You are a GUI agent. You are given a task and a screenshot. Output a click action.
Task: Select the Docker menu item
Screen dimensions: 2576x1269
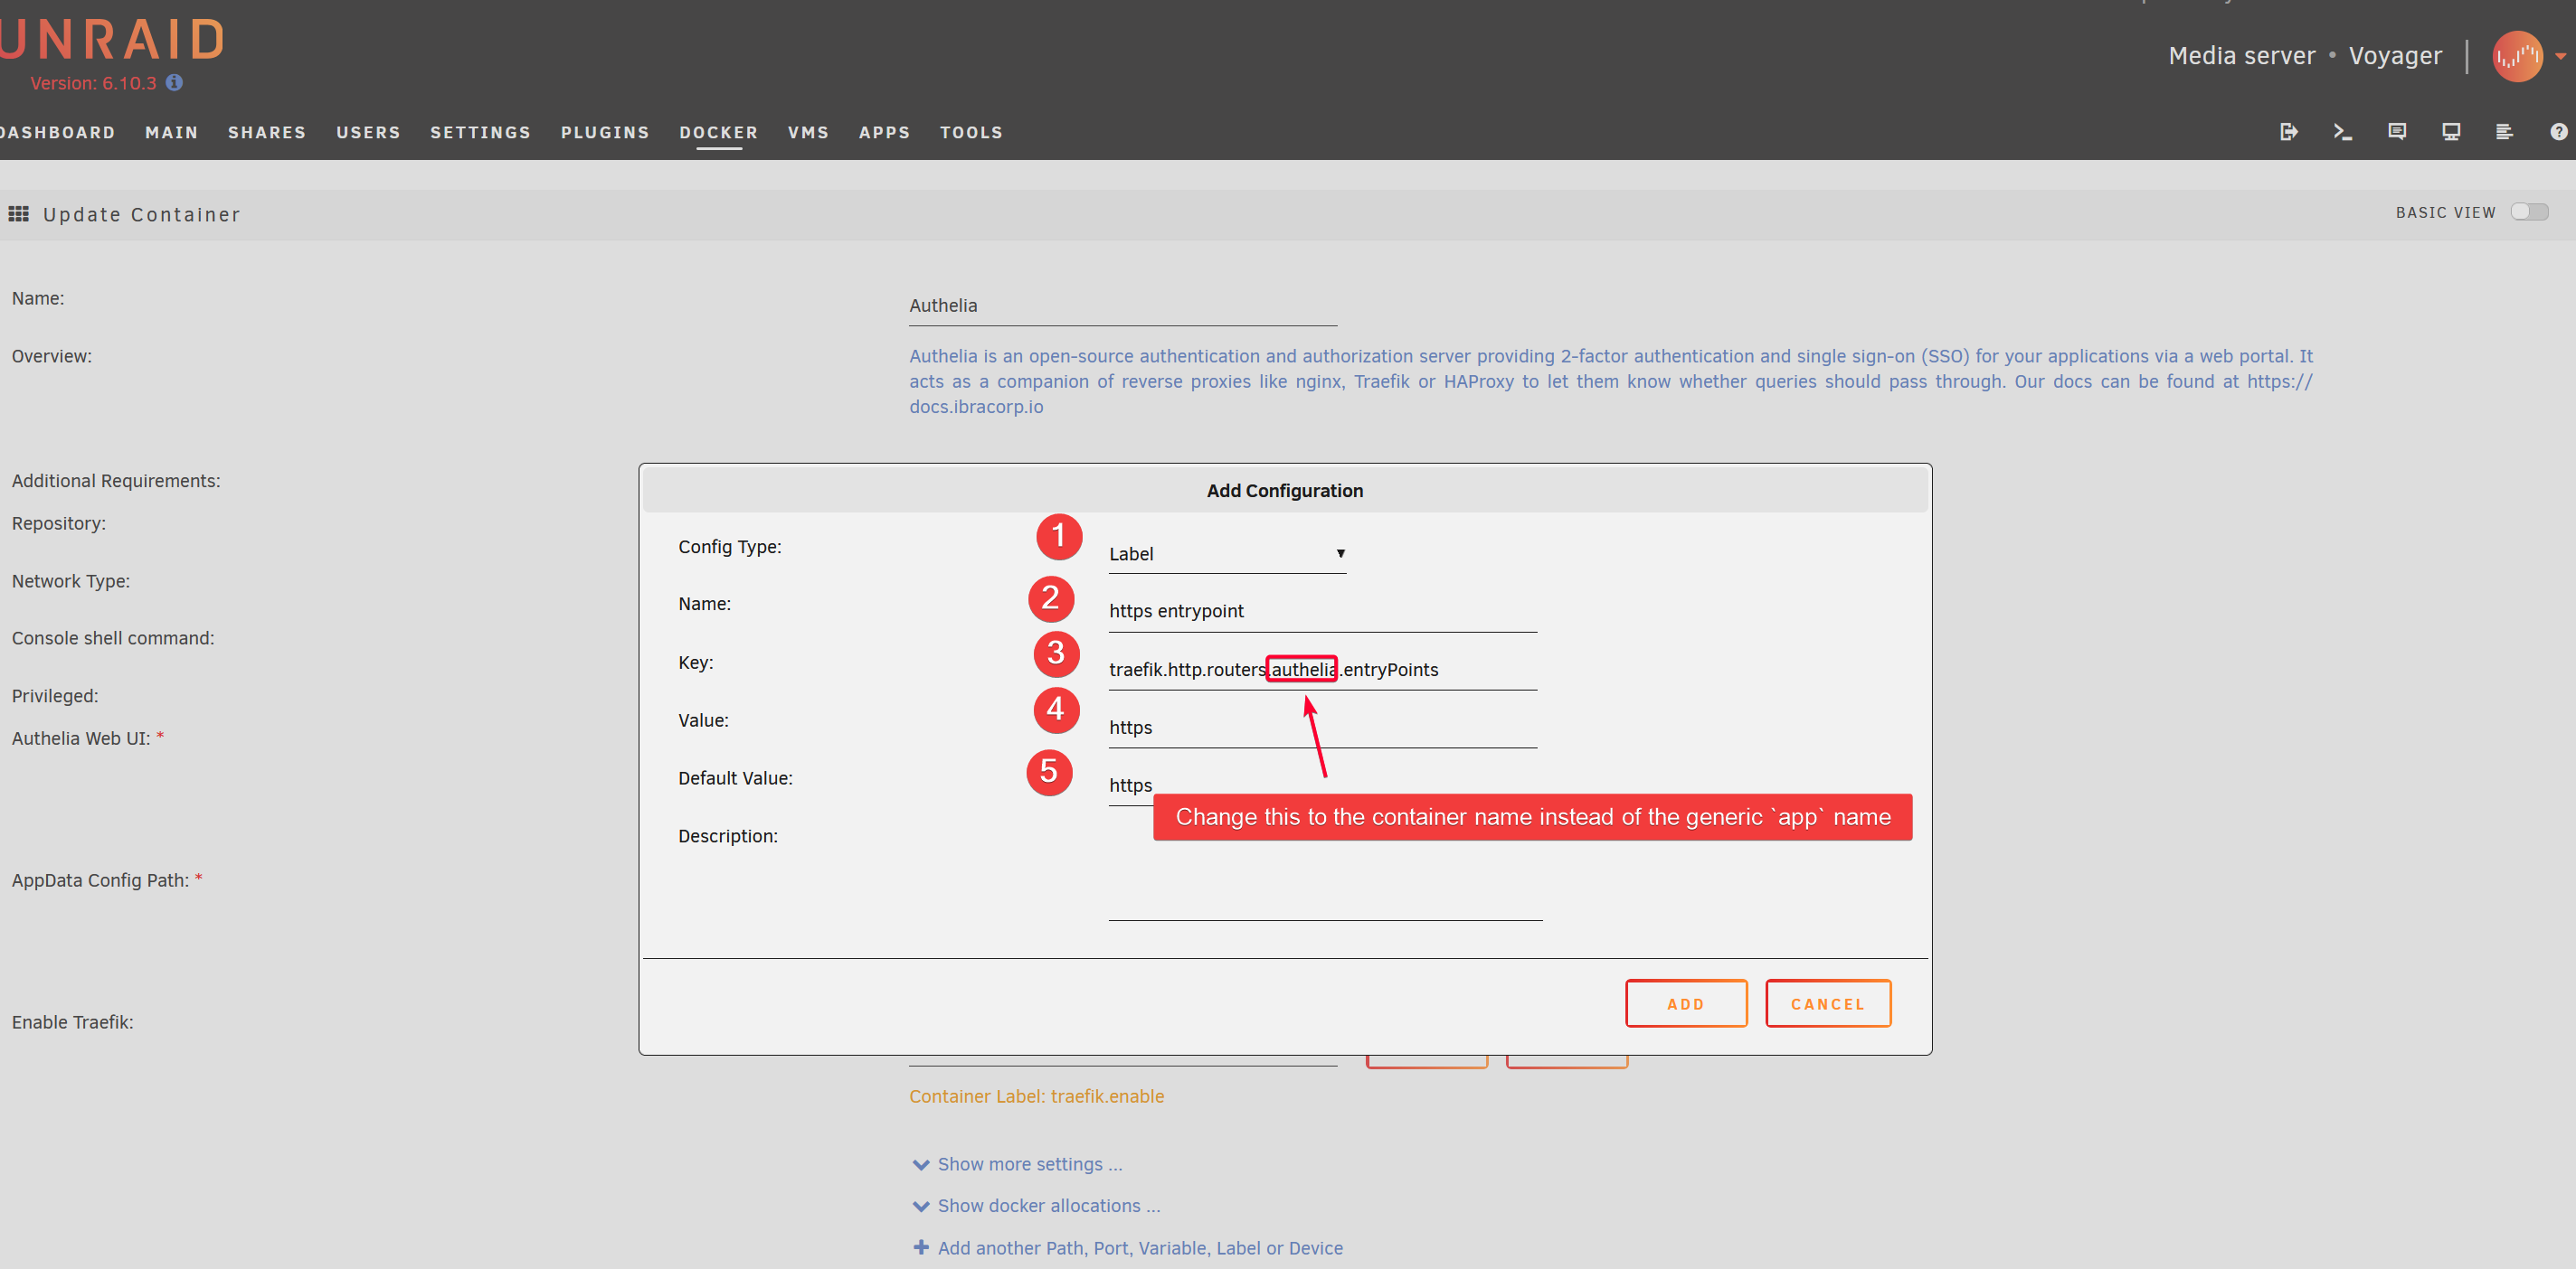coord(718,132)
